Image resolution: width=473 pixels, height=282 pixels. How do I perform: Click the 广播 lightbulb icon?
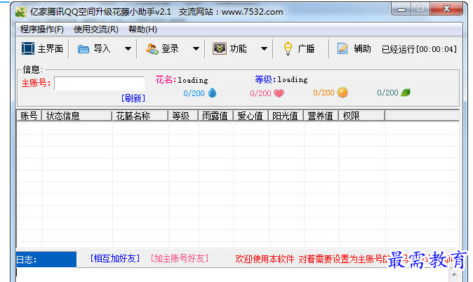[288, 48]
